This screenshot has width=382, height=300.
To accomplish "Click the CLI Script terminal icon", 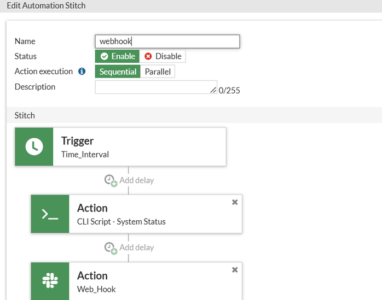I will pos(50,214).
